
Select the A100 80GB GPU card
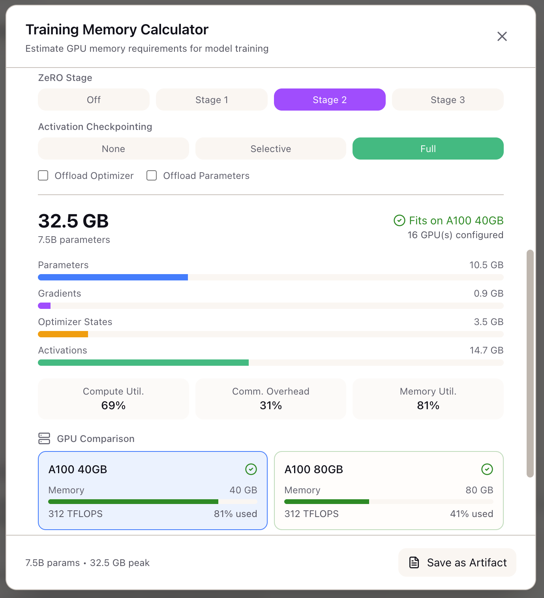coord(388,491)
